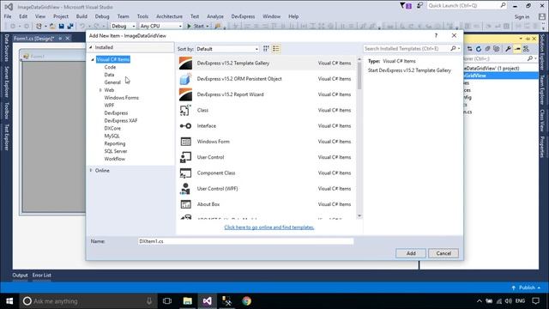
Task: Open the File menu
Action: coord(8,16)
